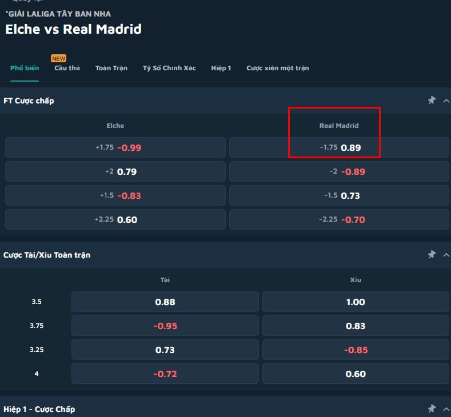Choose Tài 3.25 at 0.73
This screenshot has width=451, height=417.
165,350
